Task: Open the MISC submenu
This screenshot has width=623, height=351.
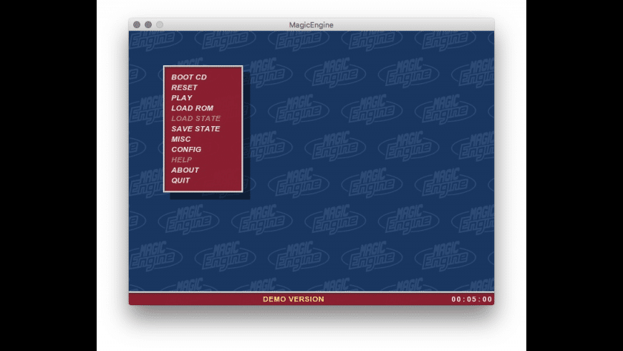Action: (180, 139)
